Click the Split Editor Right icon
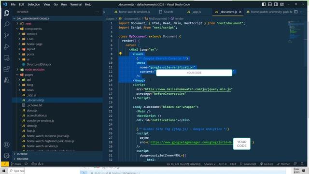 click(296, 12)
